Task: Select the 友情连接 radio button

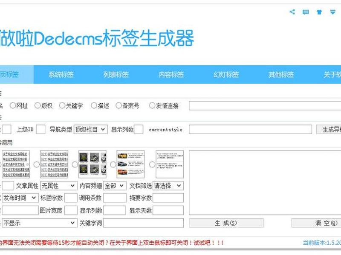Action: pyautogui.click(x=152, y=105)
